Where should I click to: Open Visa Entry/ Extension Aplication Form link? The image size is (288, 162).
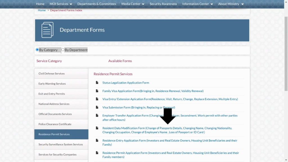point(170,99)
